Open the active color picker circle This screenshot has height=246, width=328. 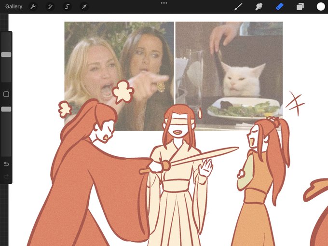click(321, 7)
